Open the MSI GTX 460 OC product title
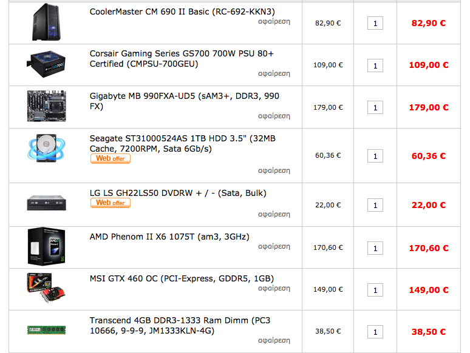470x353 pixels. pos(182,279)
